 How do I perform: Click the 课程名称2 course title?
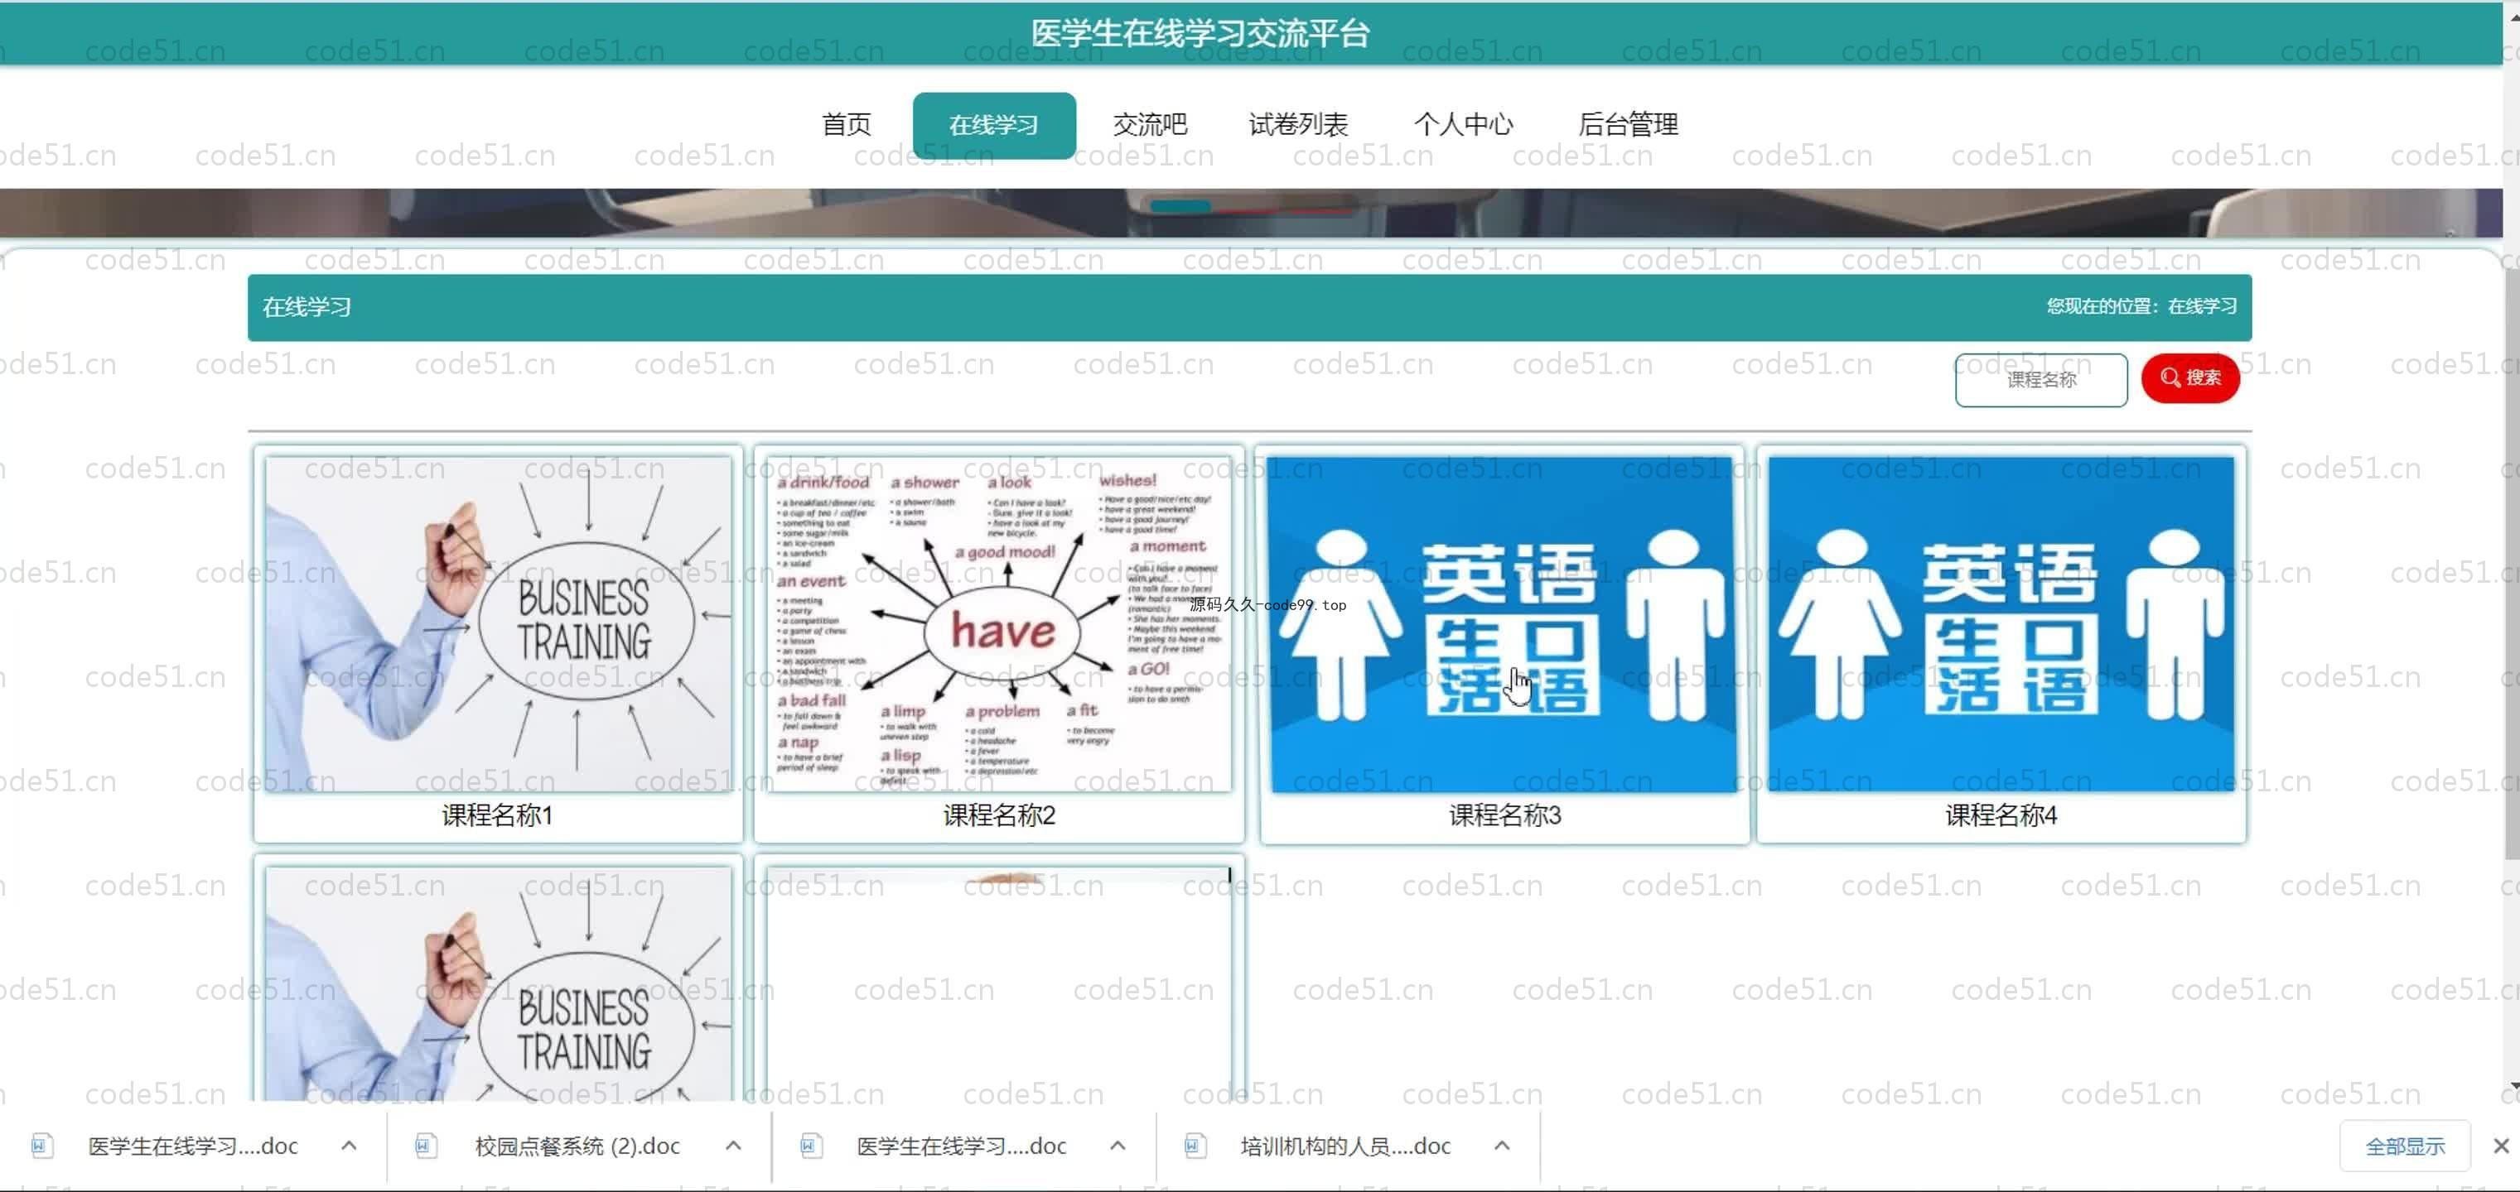pos(999,815)
